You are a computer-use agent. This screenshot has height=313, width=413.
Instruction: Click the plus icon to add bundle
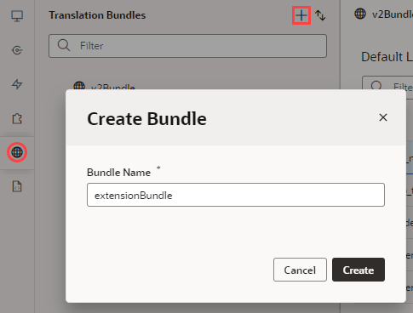(x=301, y=15)
